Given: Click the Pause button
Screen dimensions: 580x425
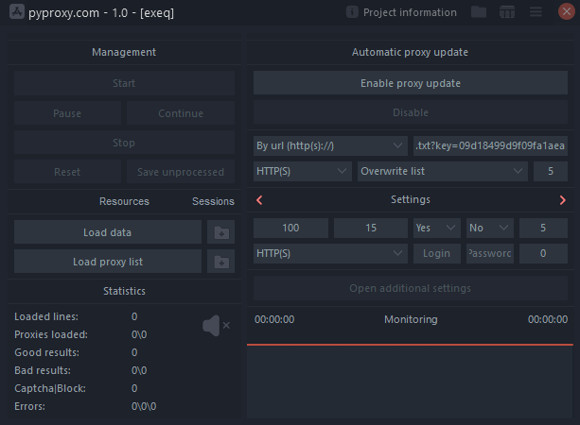Looking at the screenshot, I should tap(67, 113).
